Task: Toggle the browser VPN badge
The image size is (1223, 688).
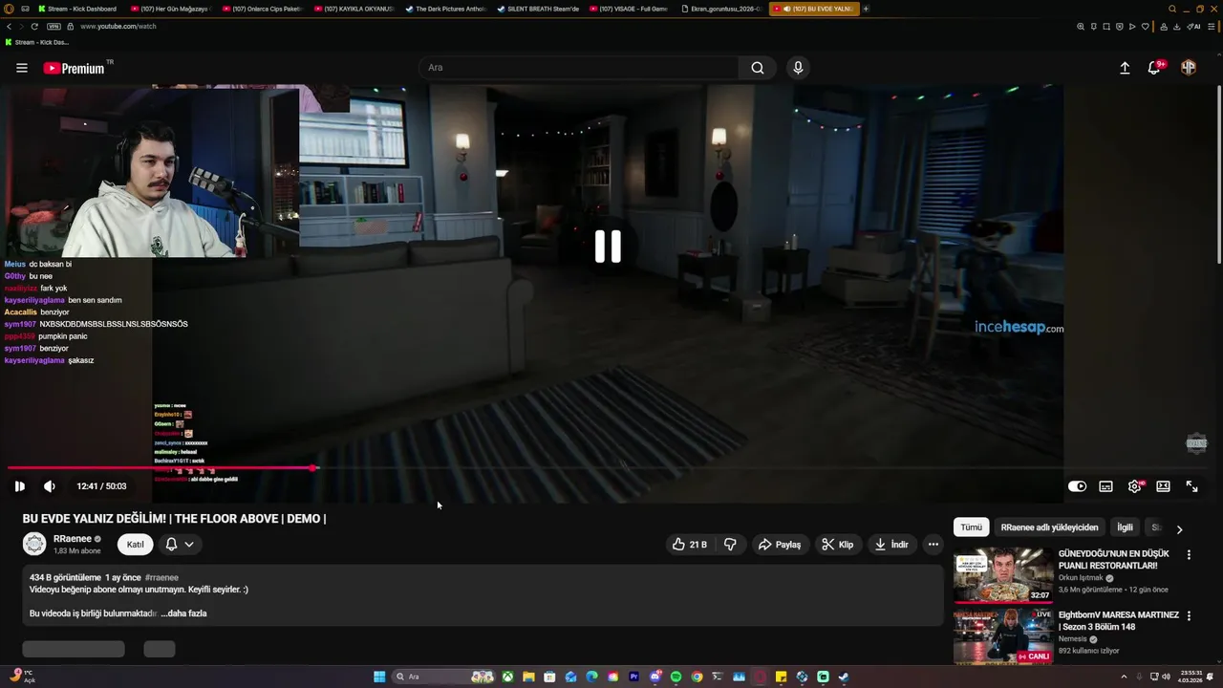Action: 54,26
